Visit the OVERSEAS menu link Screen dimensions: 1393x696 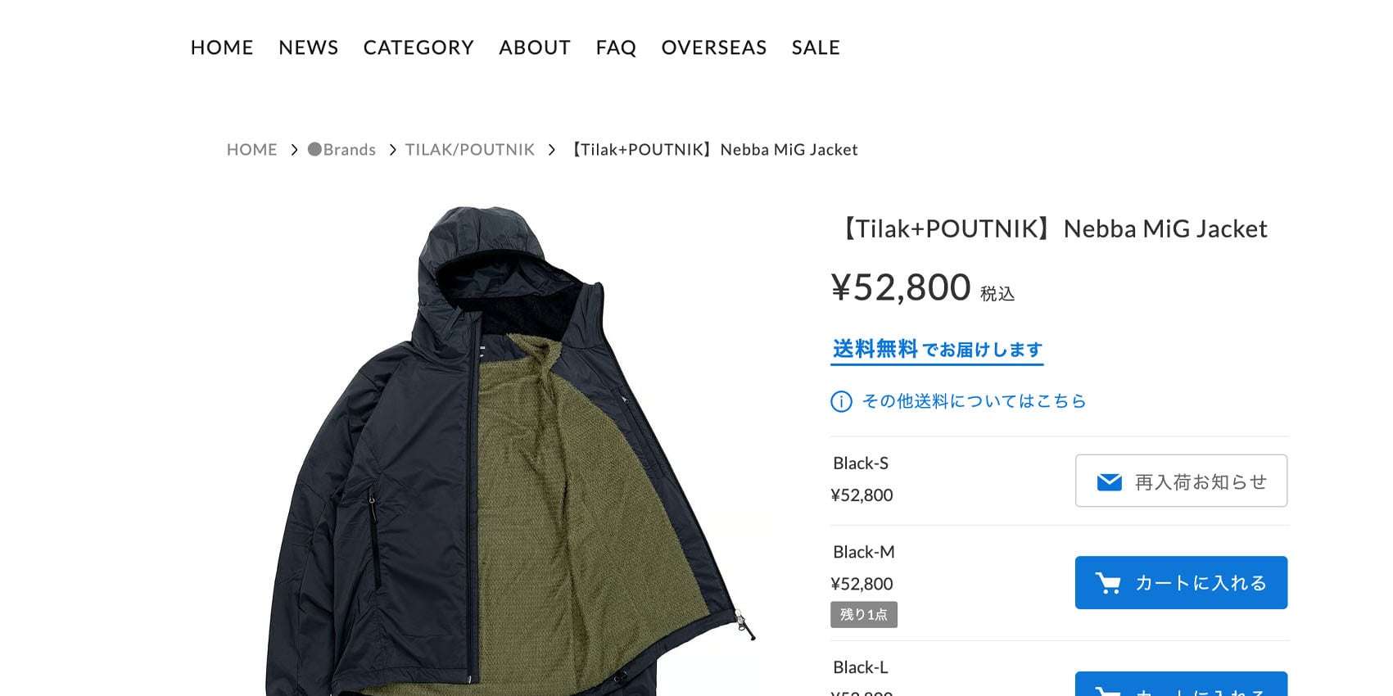pos(714,47)
